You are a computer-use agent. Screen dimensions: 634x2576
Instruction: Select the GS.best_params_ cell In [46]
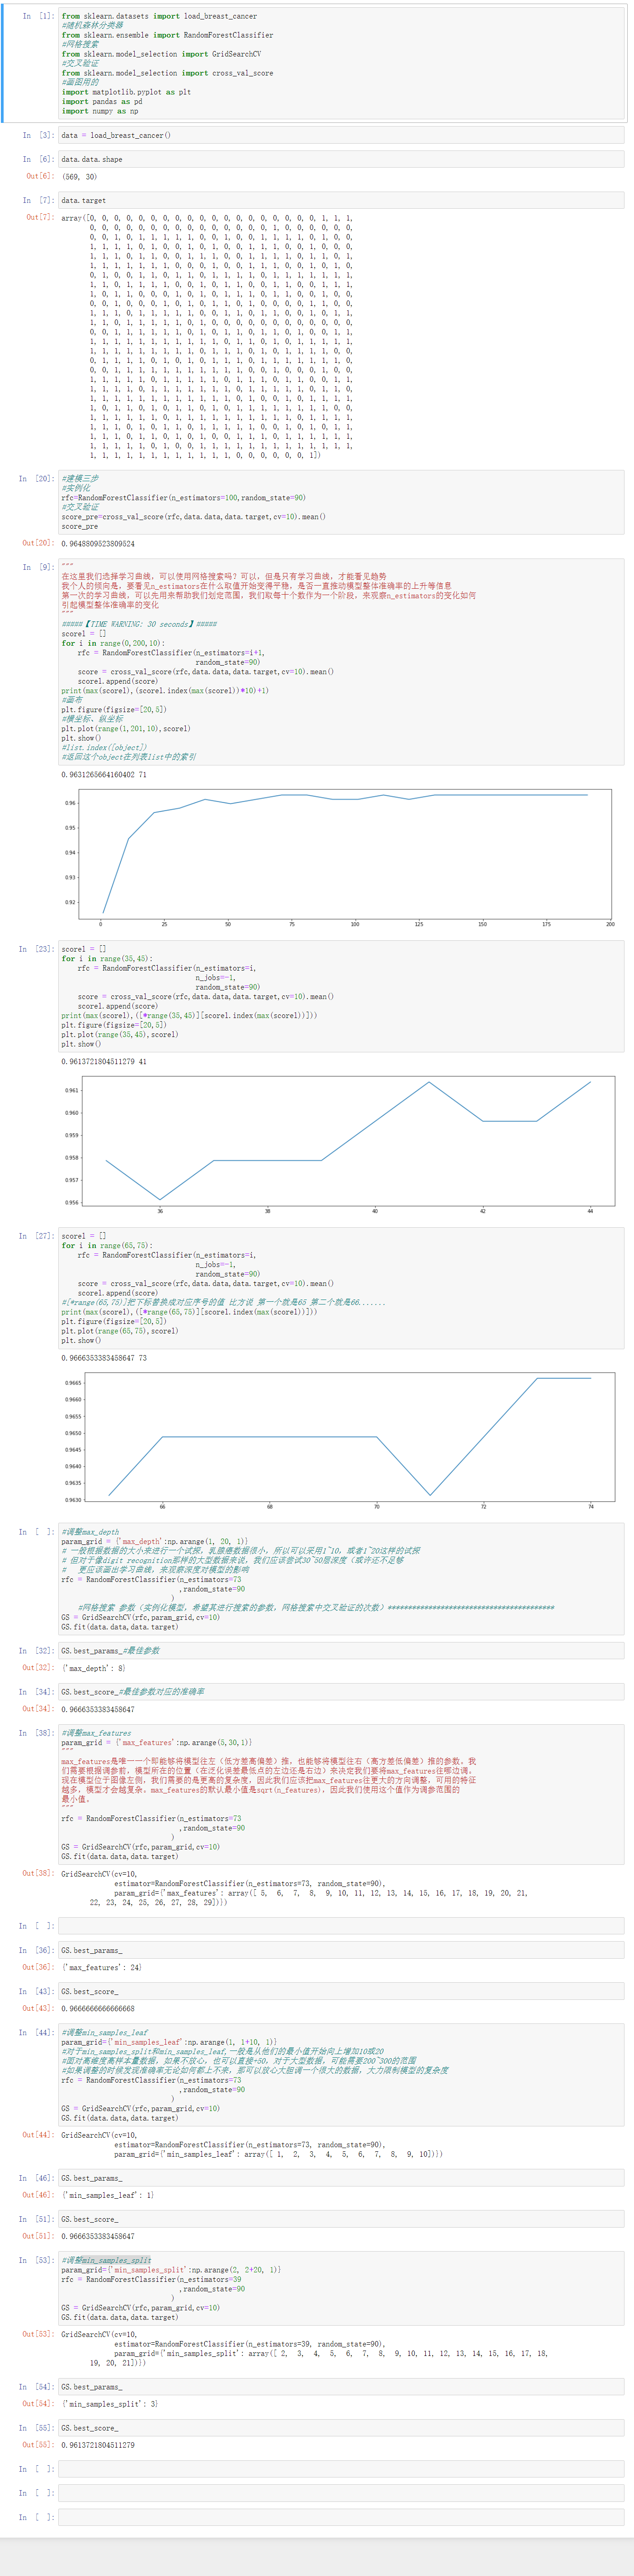[x=341, y=2177]
